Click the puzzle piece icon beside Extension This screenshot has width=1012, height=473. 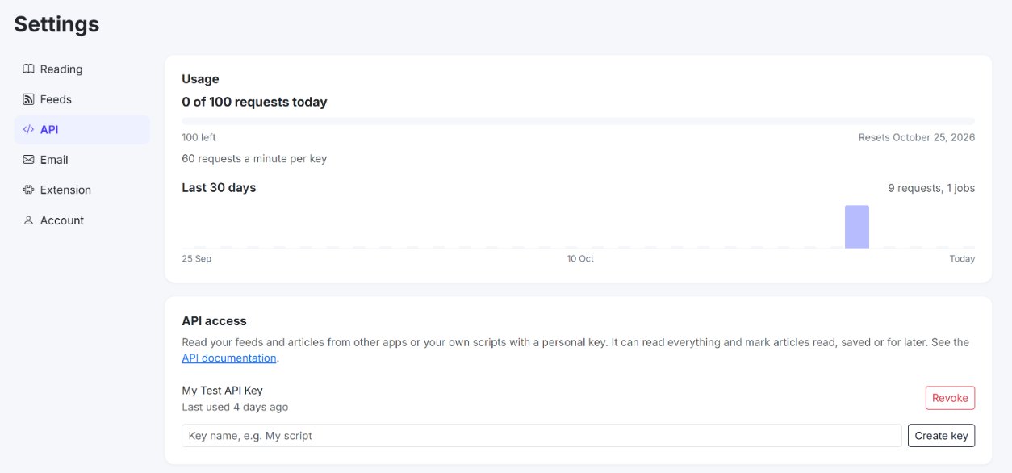tap(28, 190)
